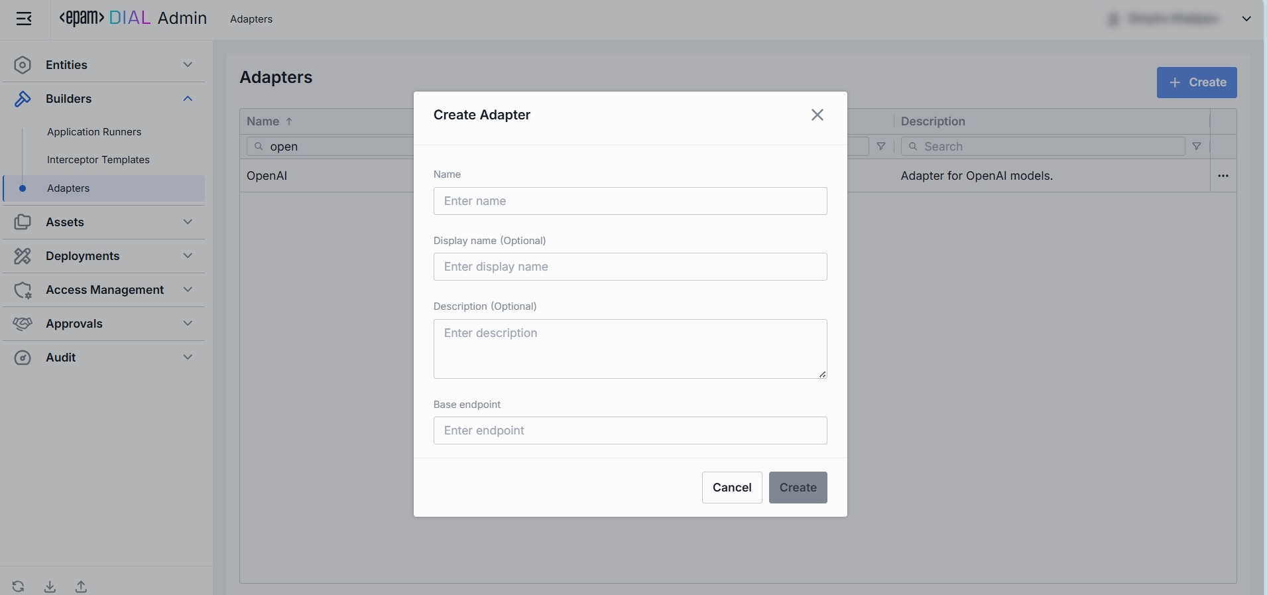Open Interceptor Templates in the sidebar
Screen dimensions: 1267x595
click(x=98, y=160)
